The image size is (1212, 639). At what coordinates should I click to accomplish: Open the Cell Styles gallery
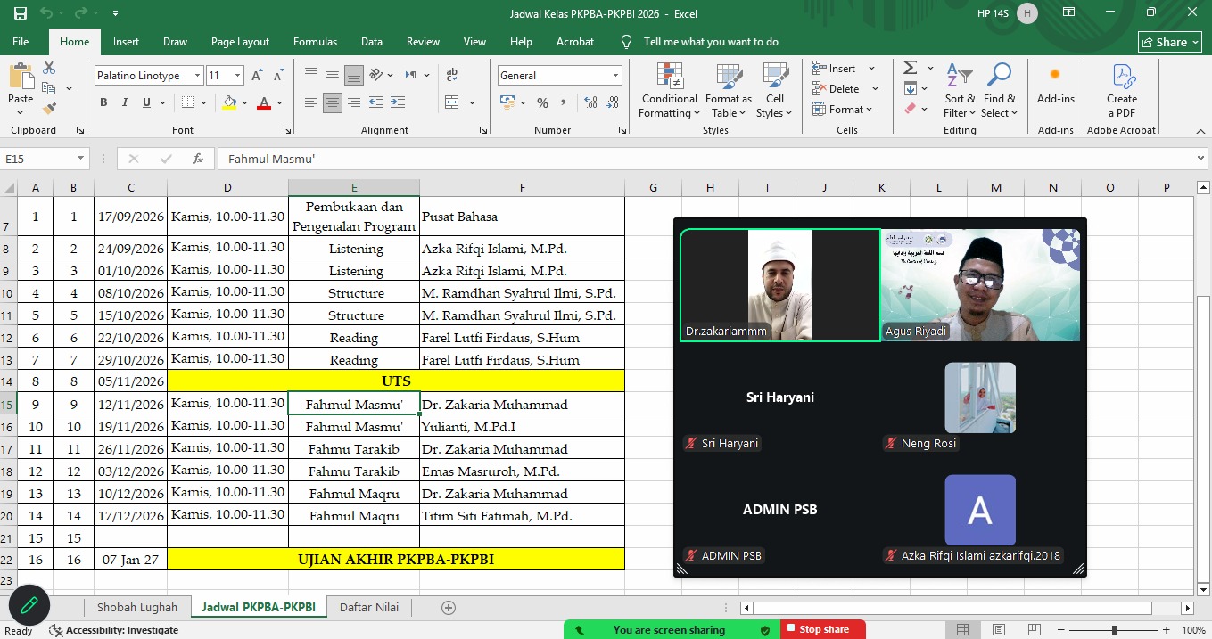(x=775, y=91)
